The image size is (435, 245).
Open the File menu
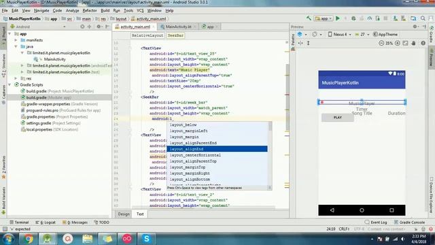coord(5,11)
